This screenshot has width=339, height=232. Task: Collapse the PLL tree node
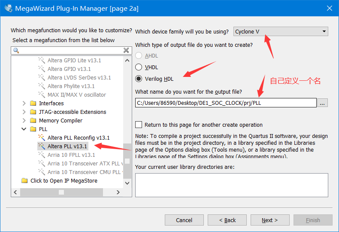[x=24, y=129]
